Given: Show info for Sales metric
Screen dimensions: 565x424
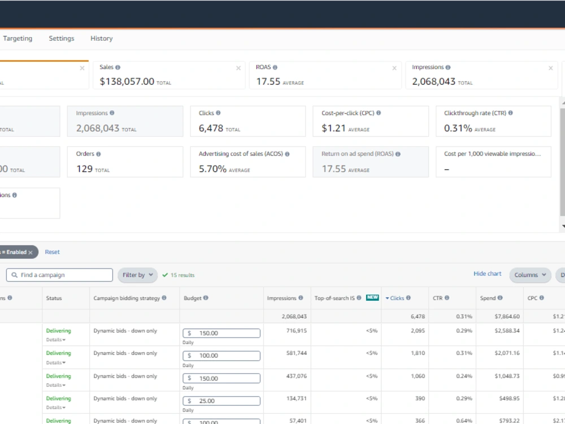Looking at the screenshot, I should coord(118,67).
